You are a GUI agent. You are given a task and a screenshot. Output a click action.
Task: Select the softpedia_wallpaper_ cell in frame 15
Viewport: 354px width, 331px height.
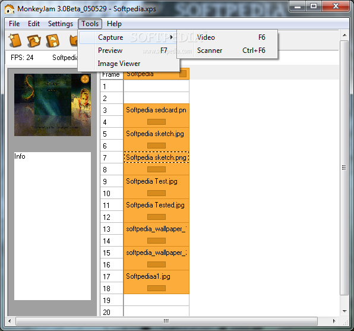(x=156, y=253)
